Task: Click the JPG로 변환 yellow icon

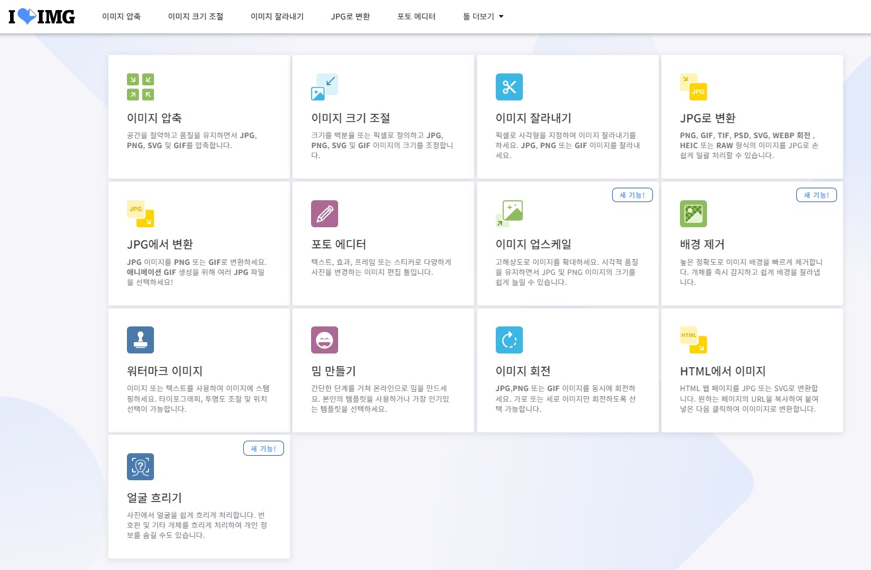Action: [694, 87]
